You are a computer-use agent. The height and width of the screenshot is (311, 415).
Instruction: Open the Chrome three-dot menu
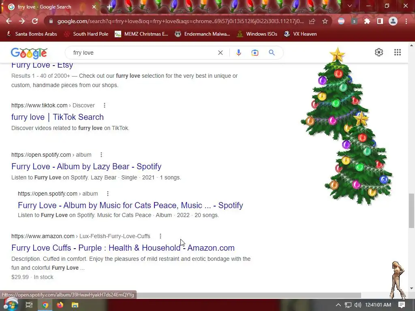click(406, 21)
